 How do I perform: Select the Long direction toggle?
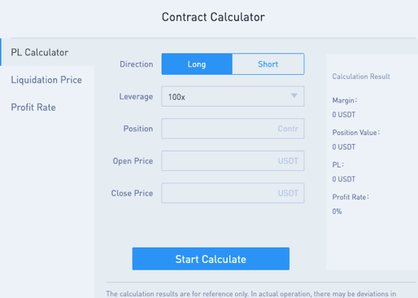(197, 64)
